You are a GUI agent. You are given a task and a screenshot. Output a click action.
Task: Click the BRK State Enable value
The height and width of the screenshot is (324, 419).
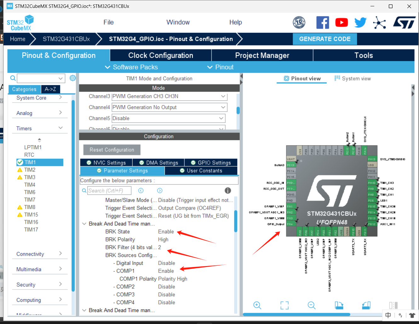pos(166,232)
